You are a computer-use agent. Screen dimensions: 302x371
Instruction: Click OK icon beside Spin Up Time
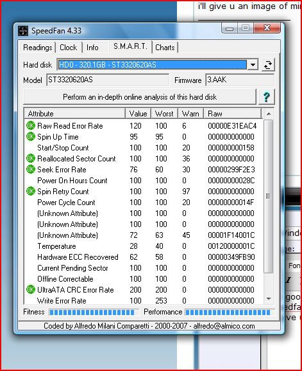(31, 137)
